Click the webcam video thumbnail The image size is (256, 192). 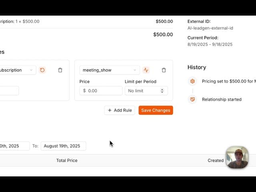pos(237,157)
